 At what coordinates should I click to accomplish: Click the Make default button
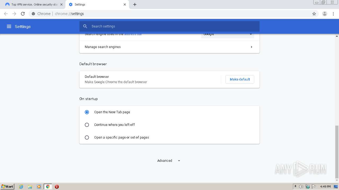click(x=240, y=79)
